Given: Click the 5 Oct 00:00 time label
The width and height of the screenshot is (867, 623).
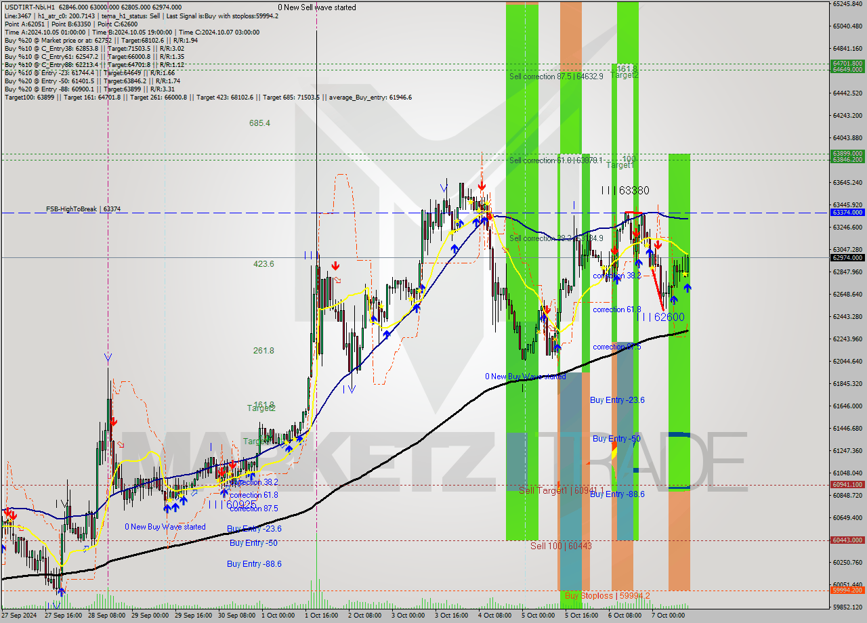Looking at the screenshot, I should (538, 616).
